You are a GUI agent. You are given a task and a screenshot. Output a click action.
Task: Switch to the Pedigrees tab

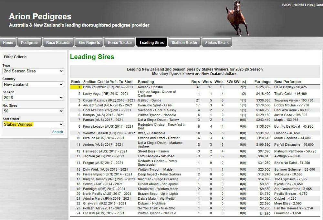[29, 42]
